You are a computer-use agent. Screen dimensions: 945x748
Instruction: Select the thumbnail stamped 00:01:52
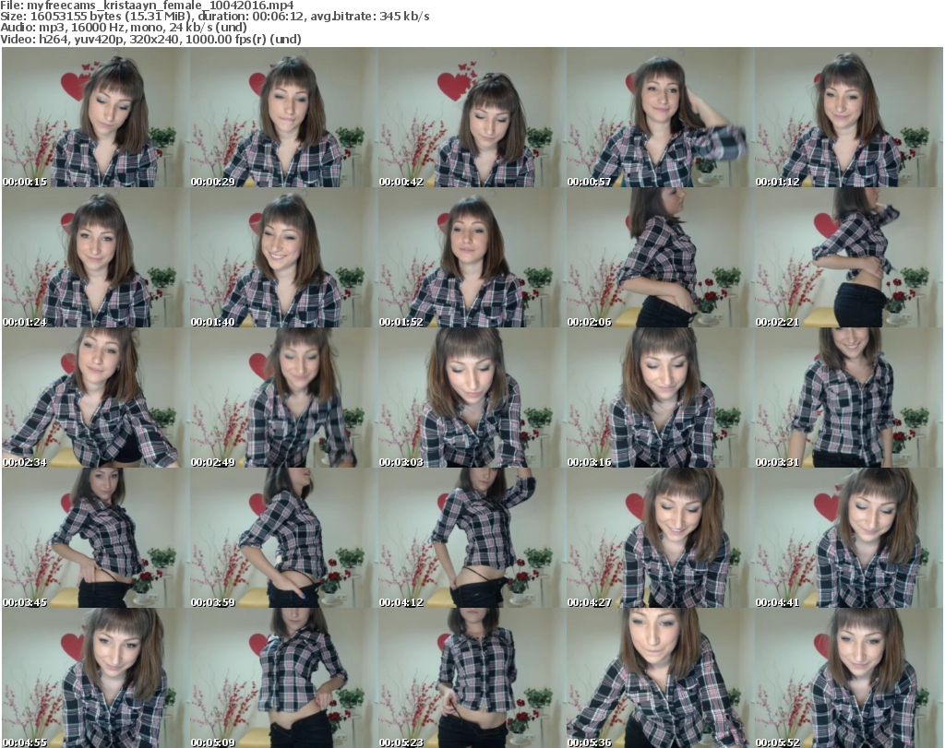pyautogui.click(x=472, y=257)
